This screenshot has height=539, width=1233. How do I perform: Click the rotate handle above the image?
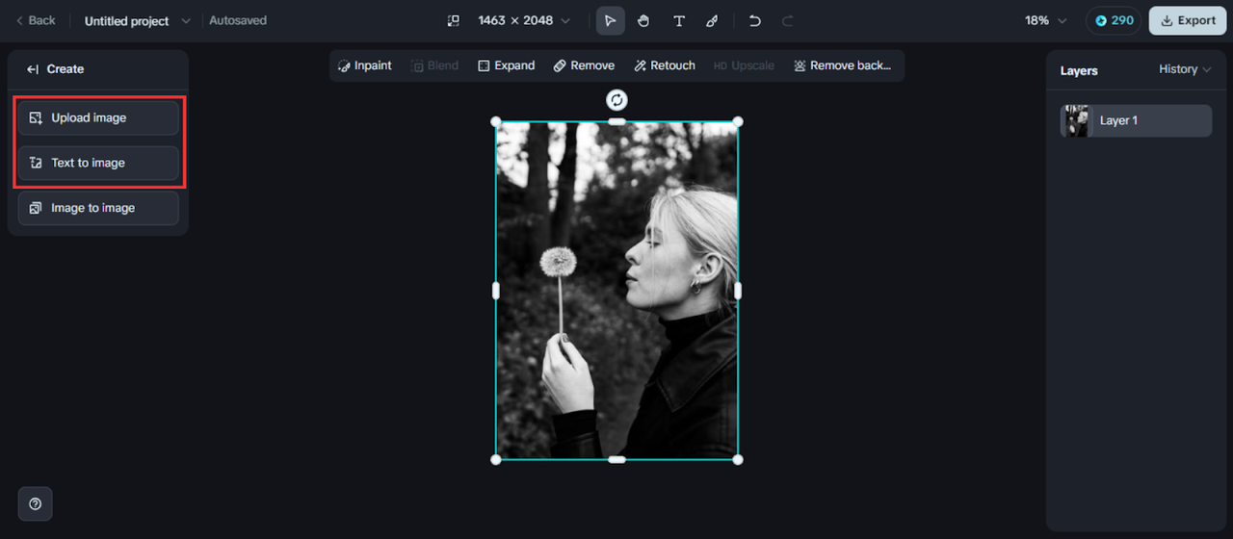(616, 99)
